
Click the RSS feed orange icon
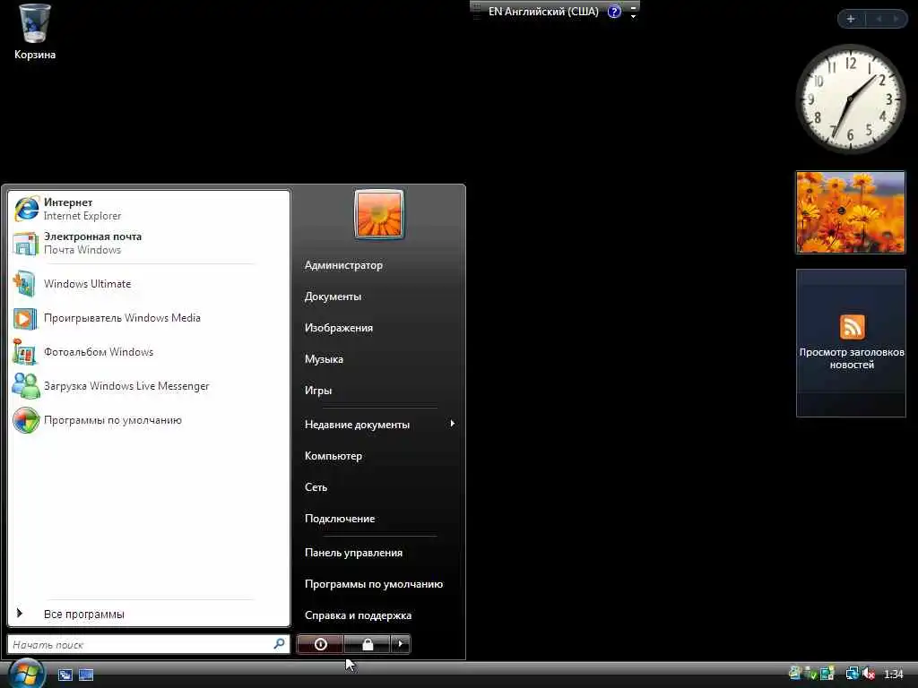point(852,326)
